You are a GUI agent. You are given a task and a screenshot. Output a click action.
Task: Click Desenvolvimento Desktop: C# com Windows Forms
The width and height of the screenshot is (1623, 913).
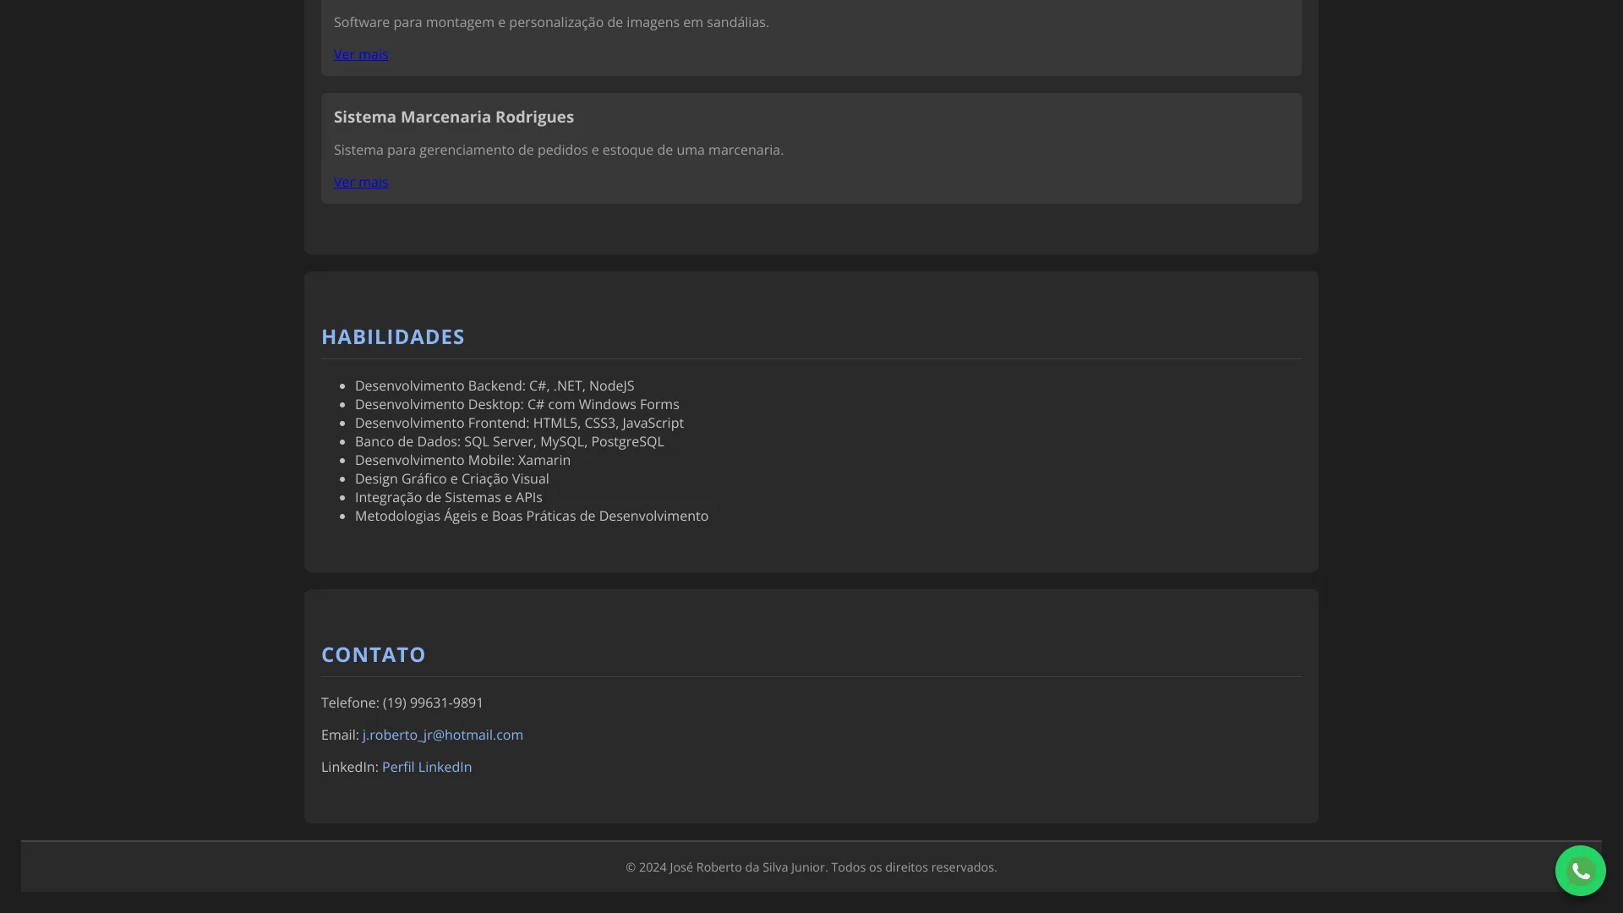517,404
